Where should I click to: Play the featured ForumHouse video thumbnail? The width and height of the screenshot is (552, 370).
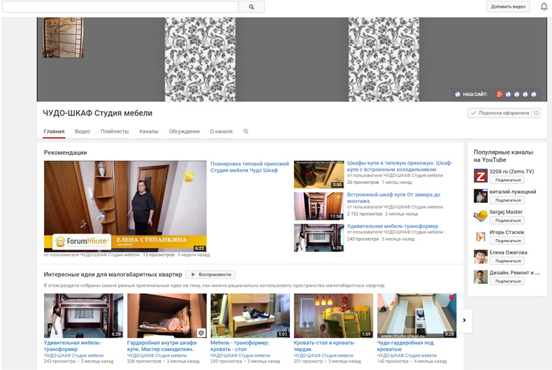[x=125, y=206]
